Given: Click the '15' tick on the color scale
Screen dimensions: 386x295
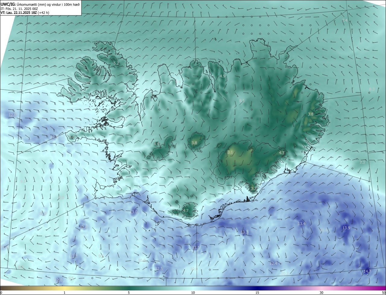Looking at the screenshot, I should pos(257,293).
